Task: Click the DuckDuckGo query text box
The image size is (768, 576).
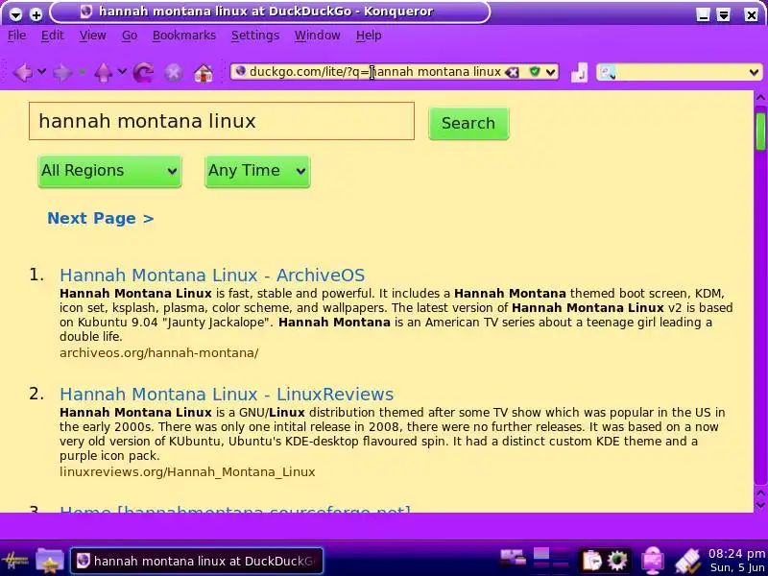Action: pos(222,121)
